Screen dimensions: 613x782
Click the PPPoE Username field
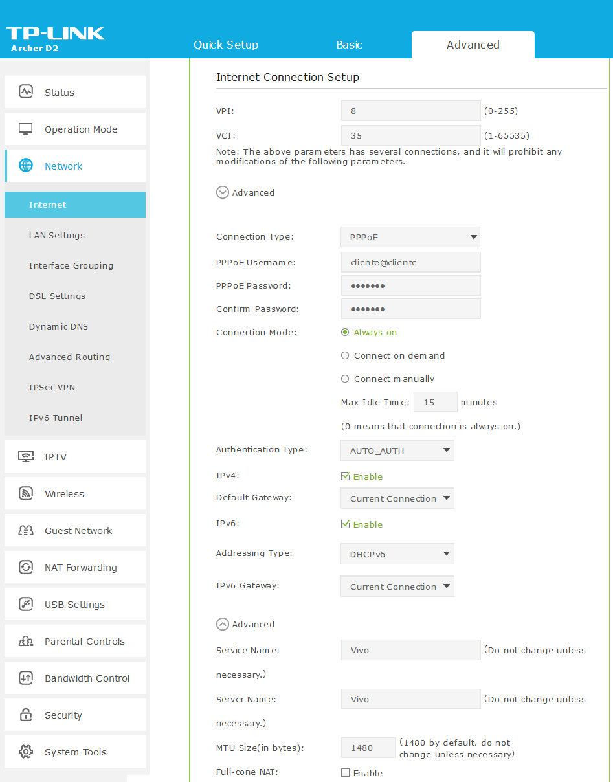[410, 262]
